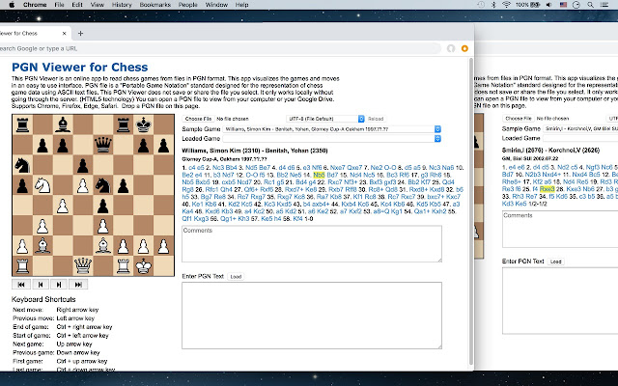This screenshot has width=618, height=386.
Task: Click Load beside Enter PGN Text, front window
Action: (x=236, y=277)
